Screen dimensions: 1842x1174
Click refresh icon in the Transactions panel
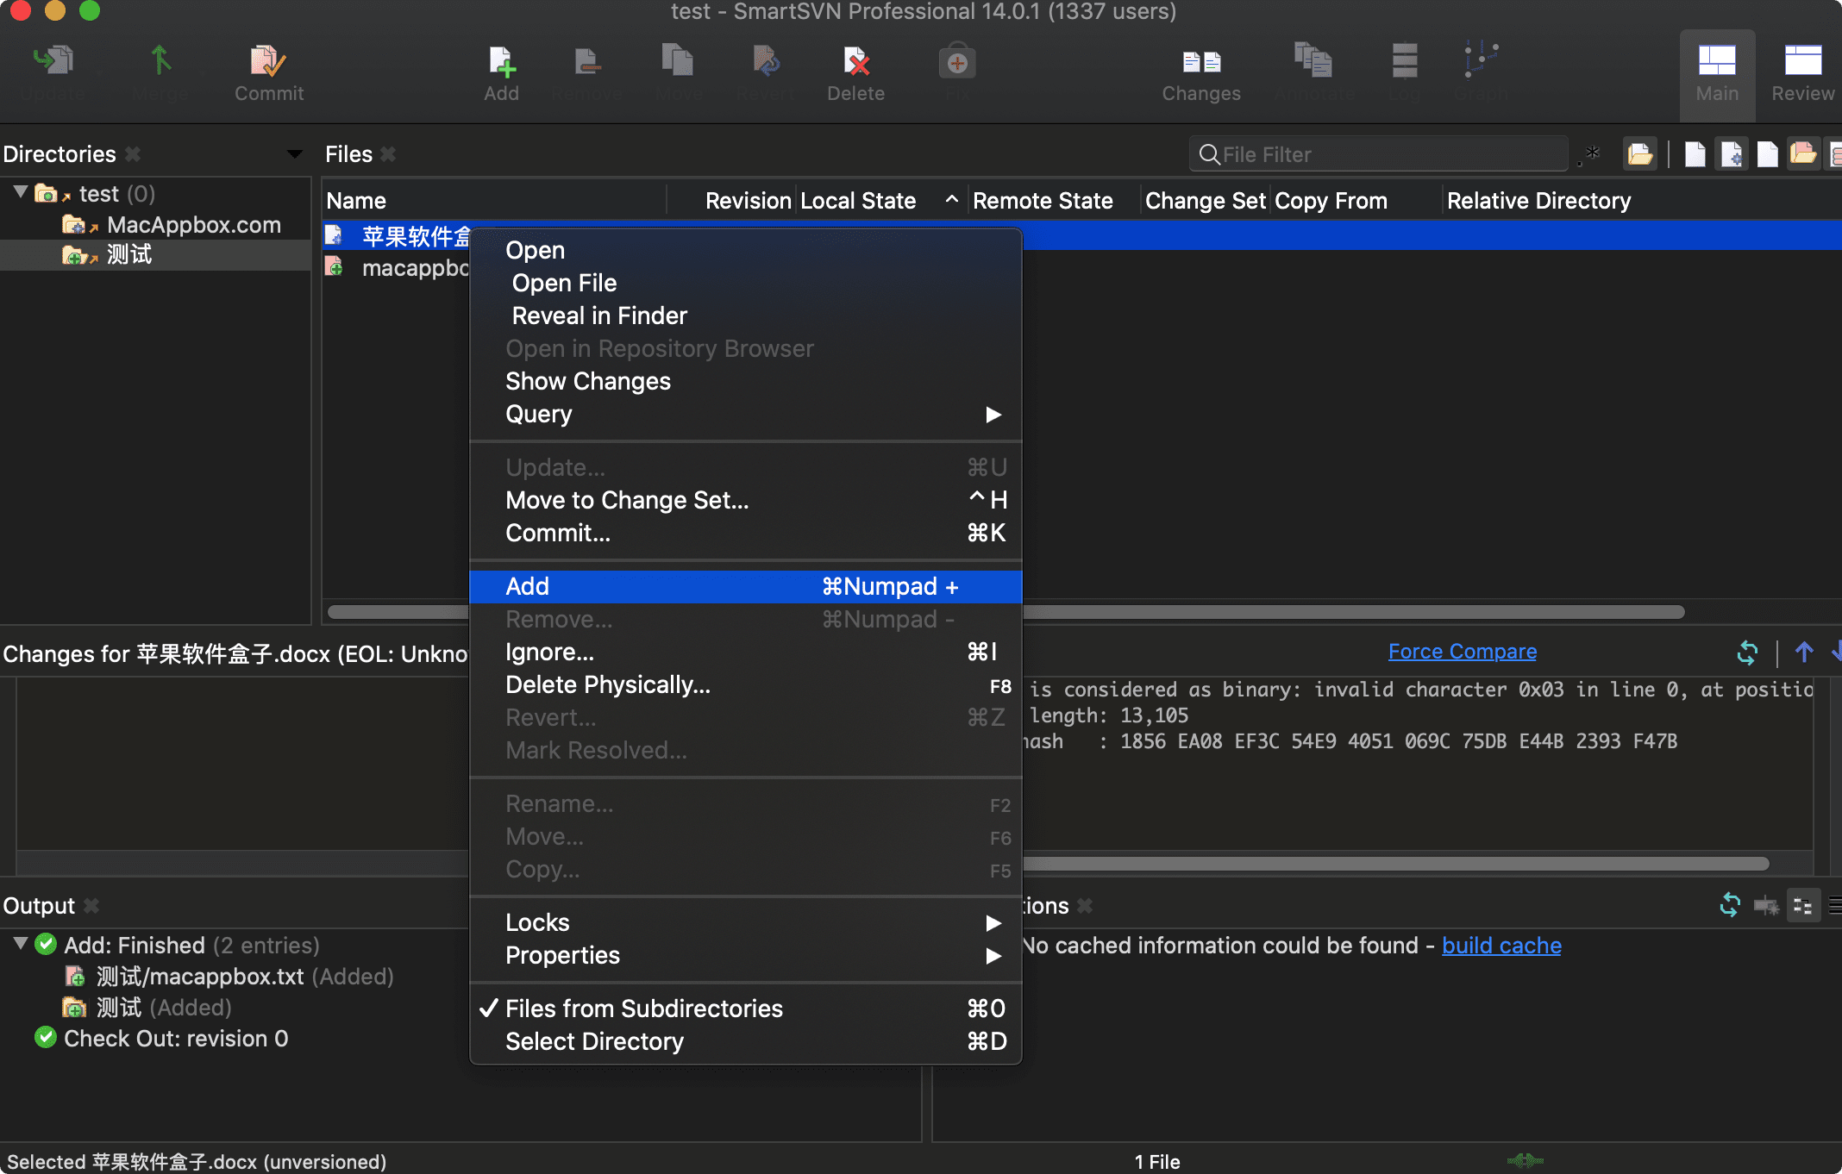[1730, 905]
